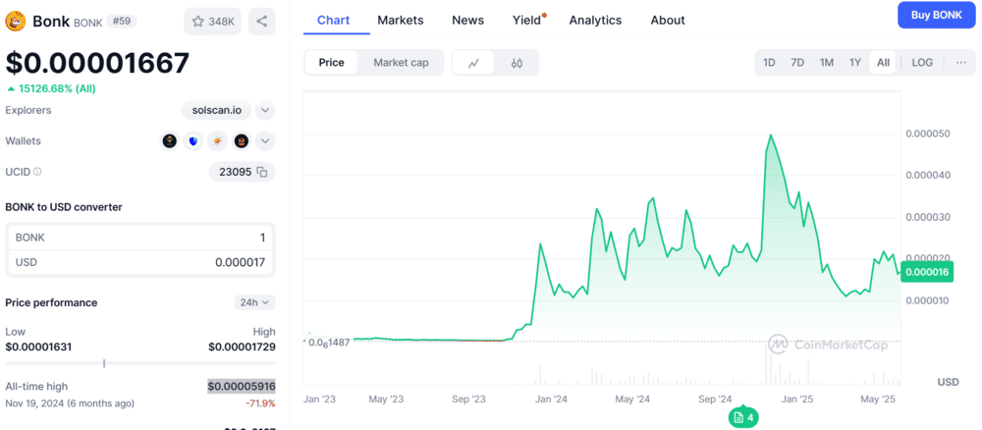The image size is (982, 430).
Task: Open chart more options ellipsis
Action: pyautogui.click(x=961, y=63)
